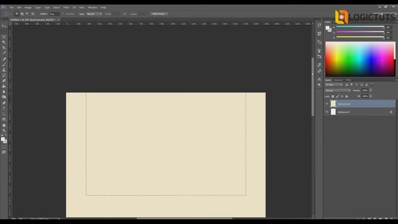Select the Paint Bucket tool
The image size is (398, 224).
click(x=4, y=86)
